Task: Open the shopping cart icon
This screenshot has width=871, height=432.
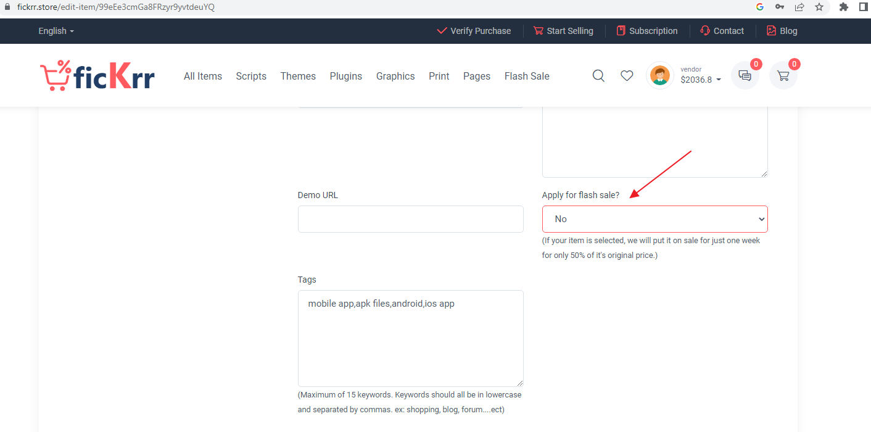Action: pyautogui.click(x=783, y=75)
